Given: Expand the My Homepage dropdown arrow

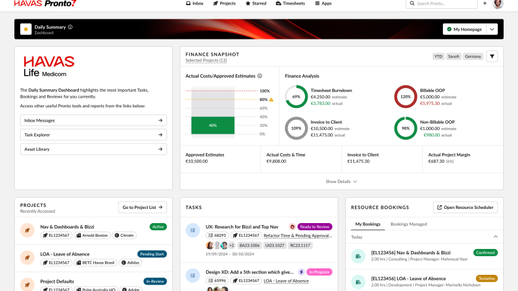Looking at the screenshot, I should (492, 29).
